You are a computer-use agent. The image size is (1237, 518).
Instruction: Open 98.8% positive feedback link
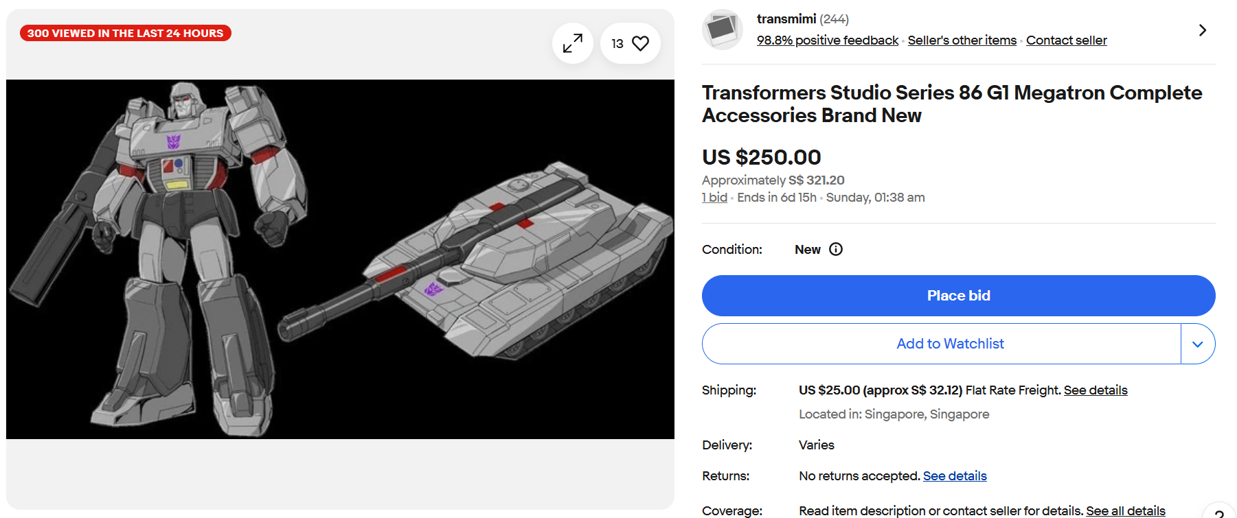[827, 40]
